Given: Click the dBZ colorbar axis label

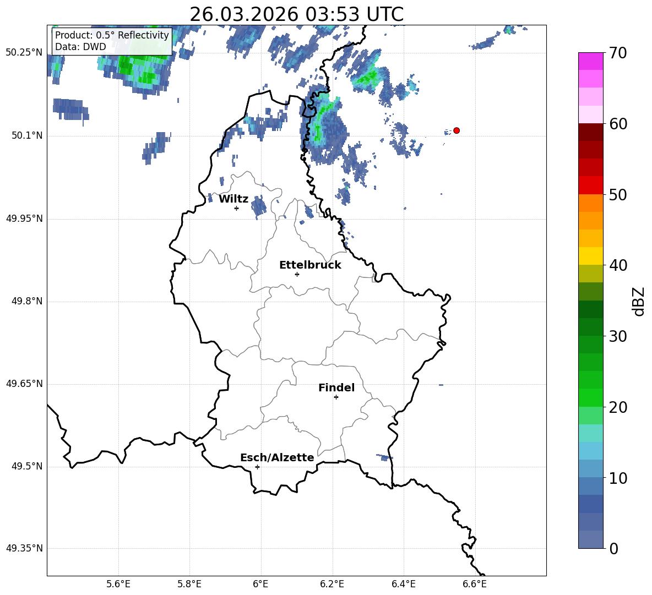Looking at the screenshot, I should 639,301.
